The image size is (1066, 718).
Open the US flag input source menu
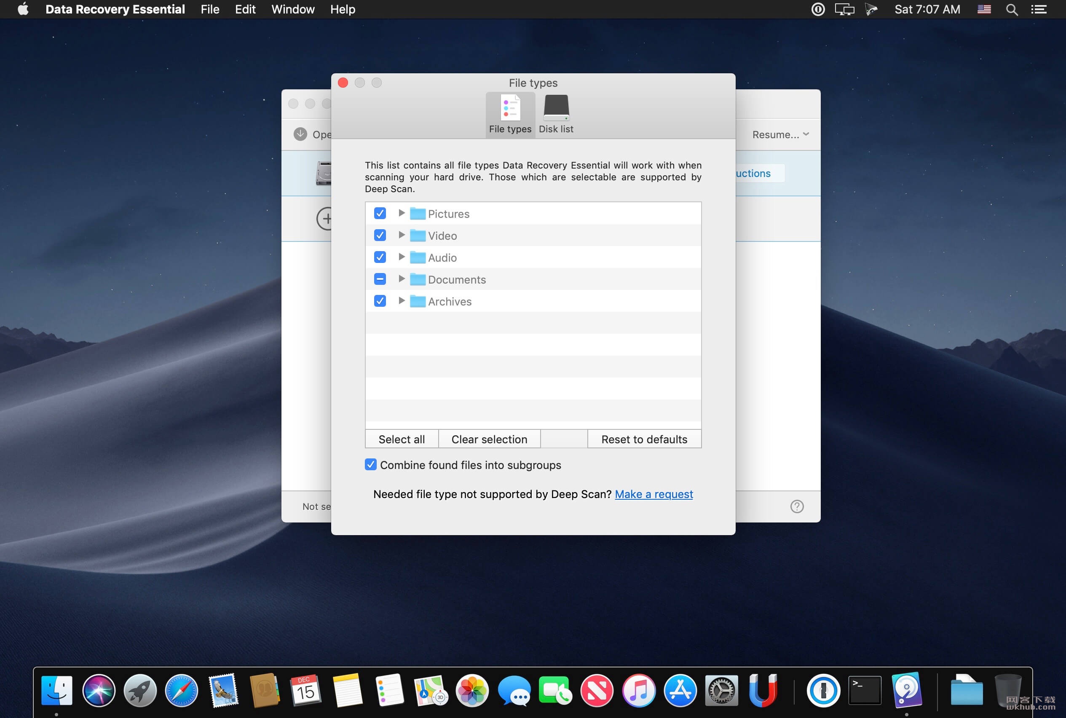984,9
